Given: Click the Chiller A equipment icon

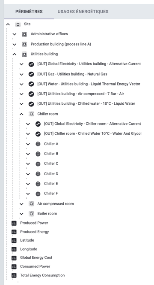Looking at the screenshot, I should point(38,144).
